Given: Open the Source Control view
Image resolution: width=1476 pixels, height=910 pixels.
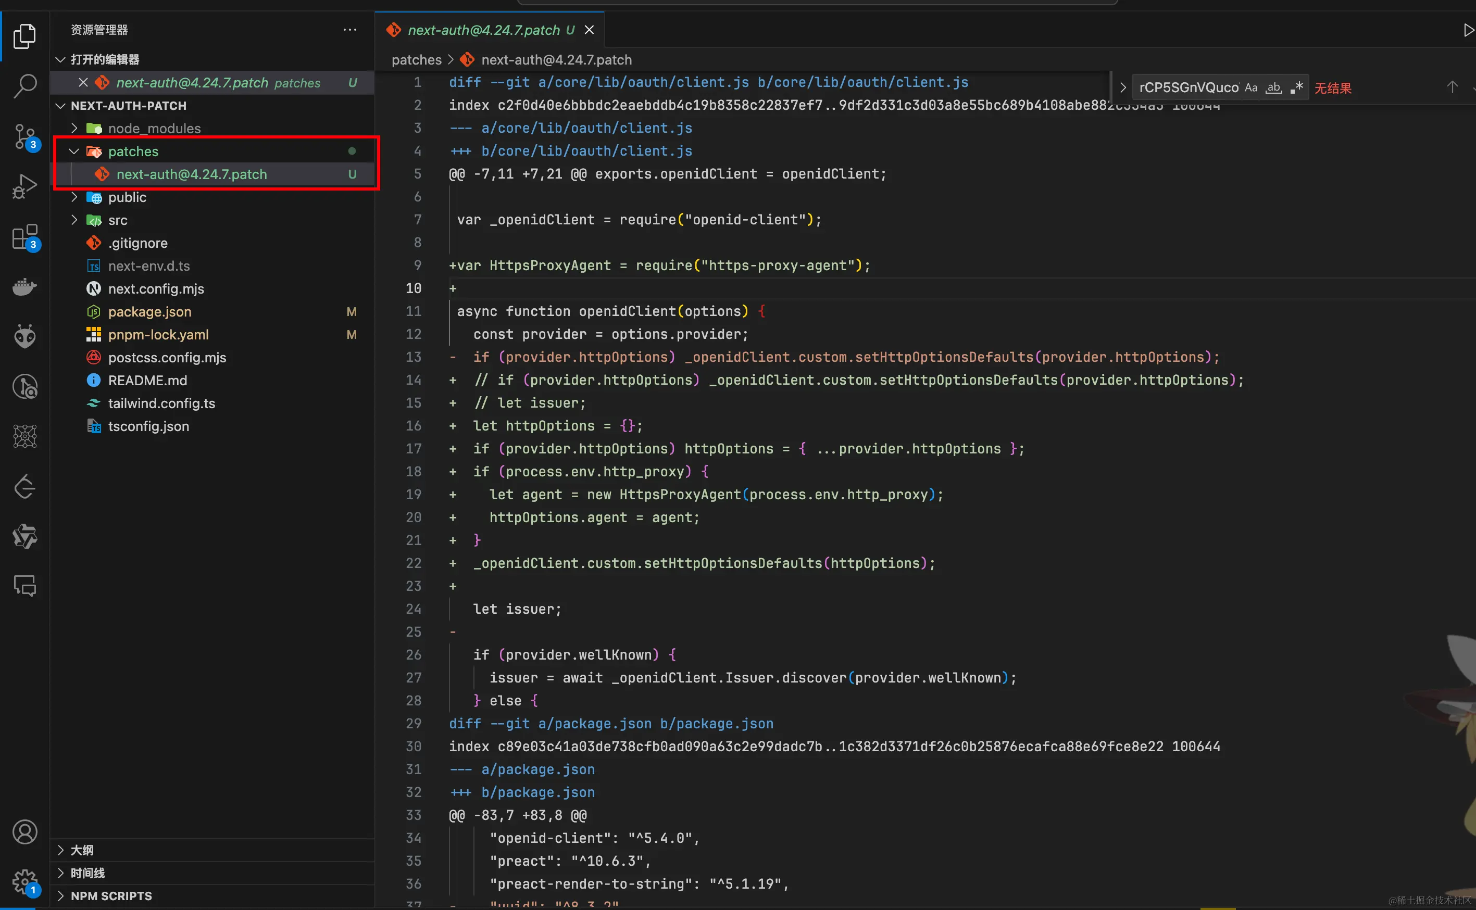Looking at the screenshot, I should 24,136.
